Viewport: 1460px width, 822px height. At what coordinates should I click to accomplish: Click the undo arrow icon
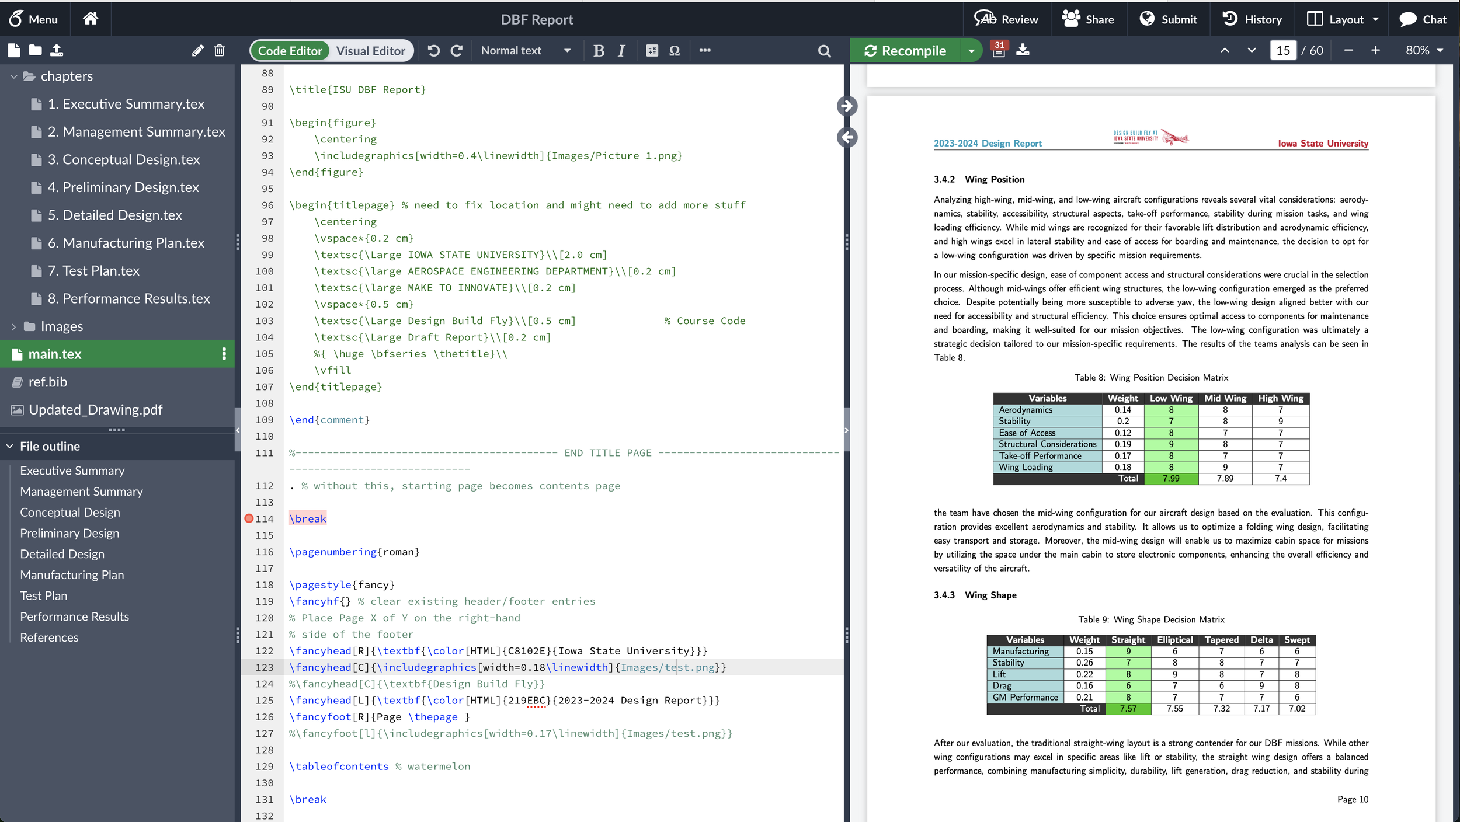(433, 51)
